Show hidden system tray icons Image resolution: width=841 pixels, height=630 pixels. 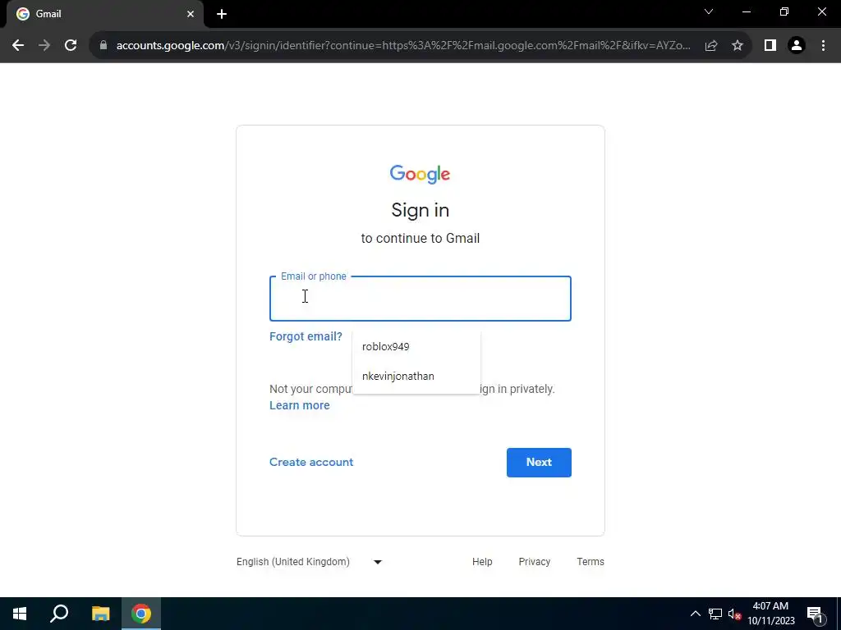pyautogui.click(x=695, y=614)
